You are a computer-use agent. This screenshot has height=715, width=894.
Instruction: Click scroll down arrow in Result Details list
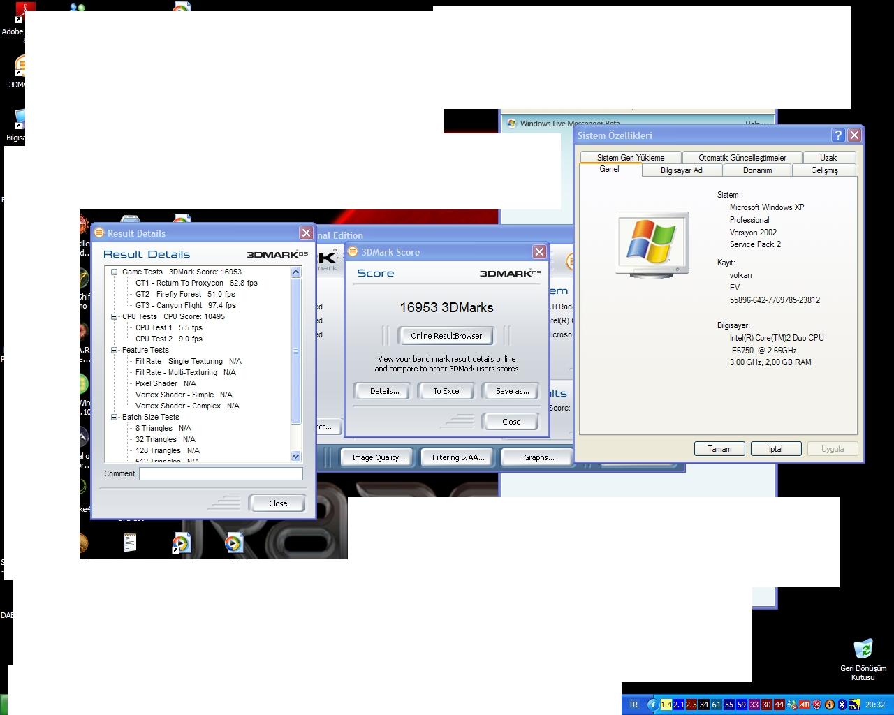pos(295,456)
